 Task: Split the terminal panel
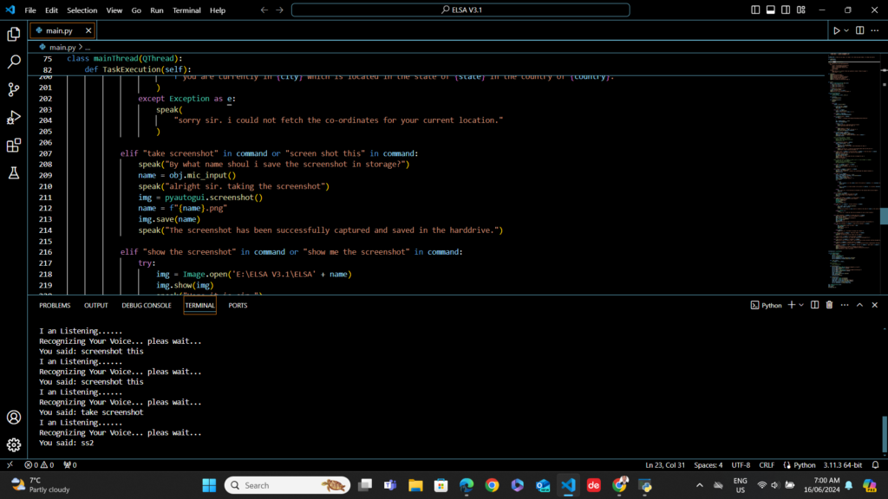pos(814,305)
